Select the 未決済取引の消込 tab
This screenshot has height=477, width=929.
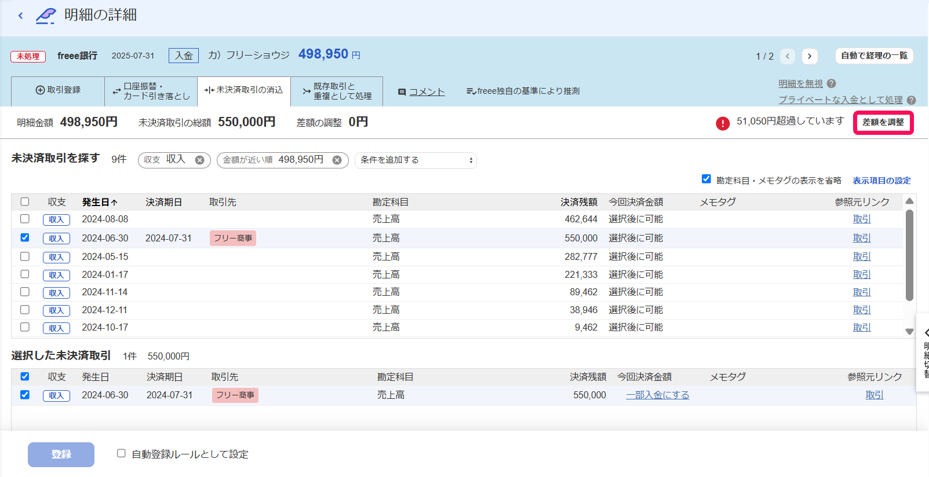point(244,90)
